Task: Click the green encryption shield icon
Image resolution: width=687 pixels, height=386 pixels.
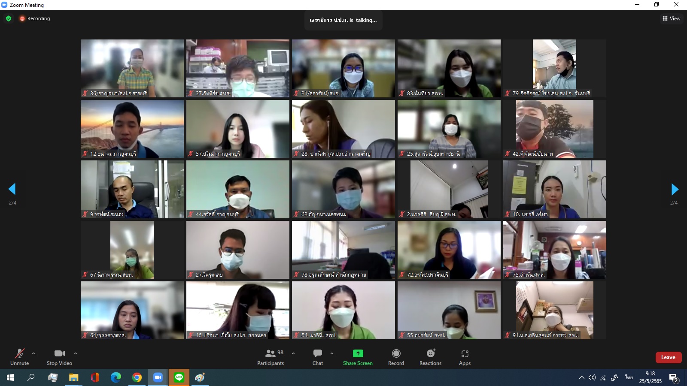Action: tap(9, 18)
